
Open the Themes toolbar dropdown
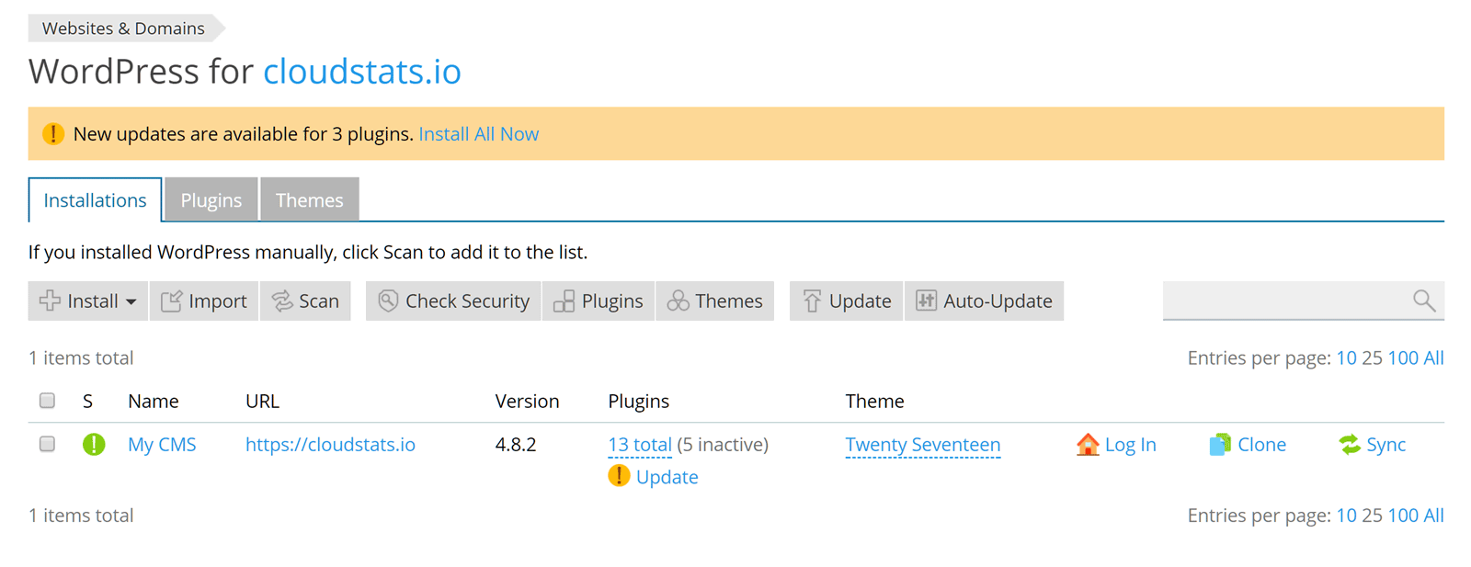click(x=715, y=301)
